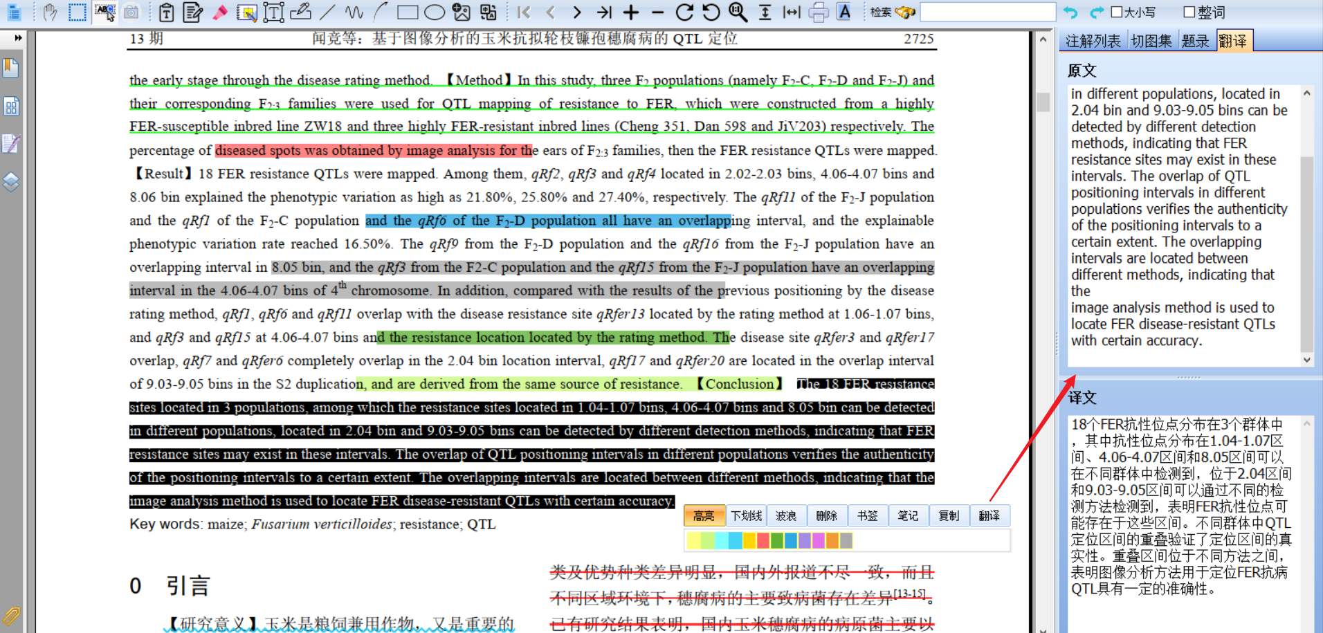
Task: Jump to the last page
Action: [604, 12]
